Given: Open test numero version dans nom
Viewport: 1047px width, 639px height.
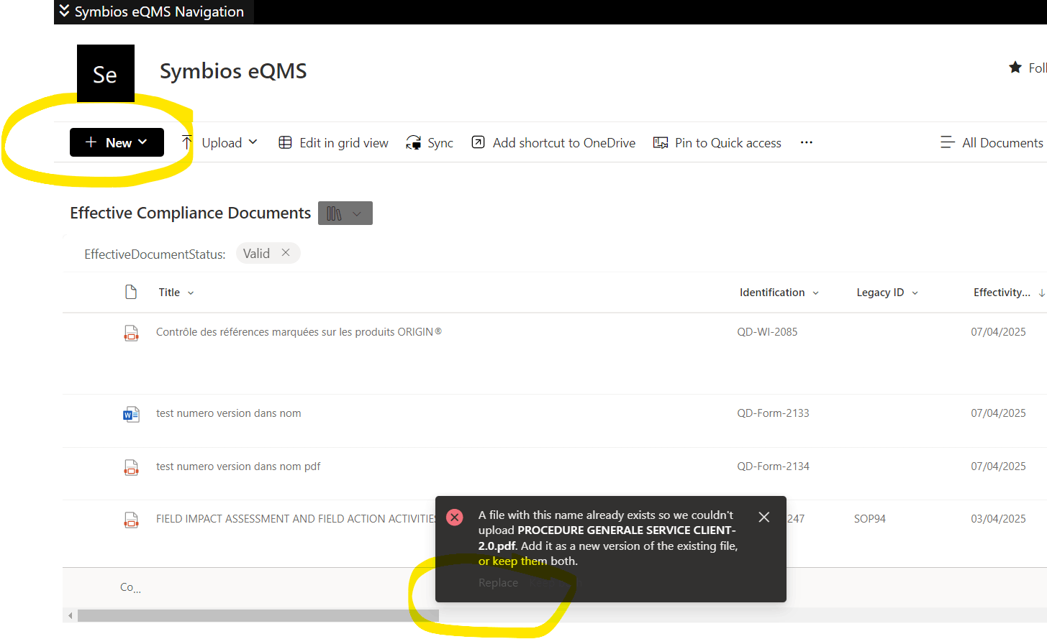Looking at the screenshot, I should coord(229,413).
